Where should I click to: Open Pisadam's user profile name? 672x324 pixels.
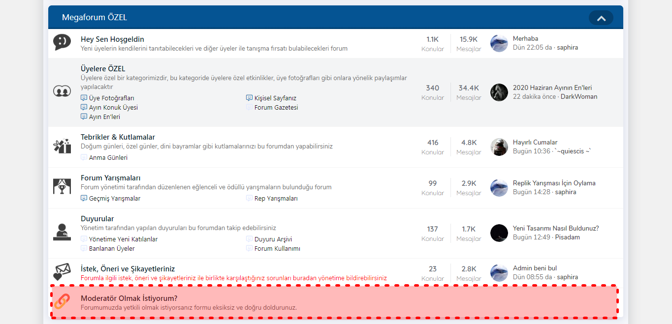[568, 237]
